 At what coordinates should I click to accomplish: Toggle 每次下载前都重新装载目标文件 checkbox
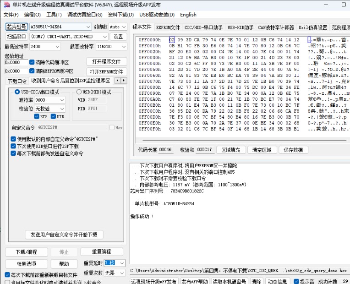[7, 275]
